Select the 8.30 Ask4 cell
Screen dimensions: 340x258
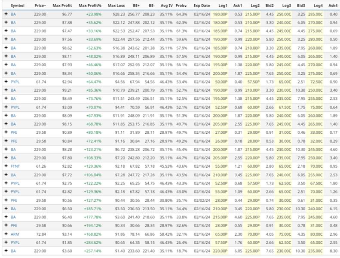click(x=334, y=251)
